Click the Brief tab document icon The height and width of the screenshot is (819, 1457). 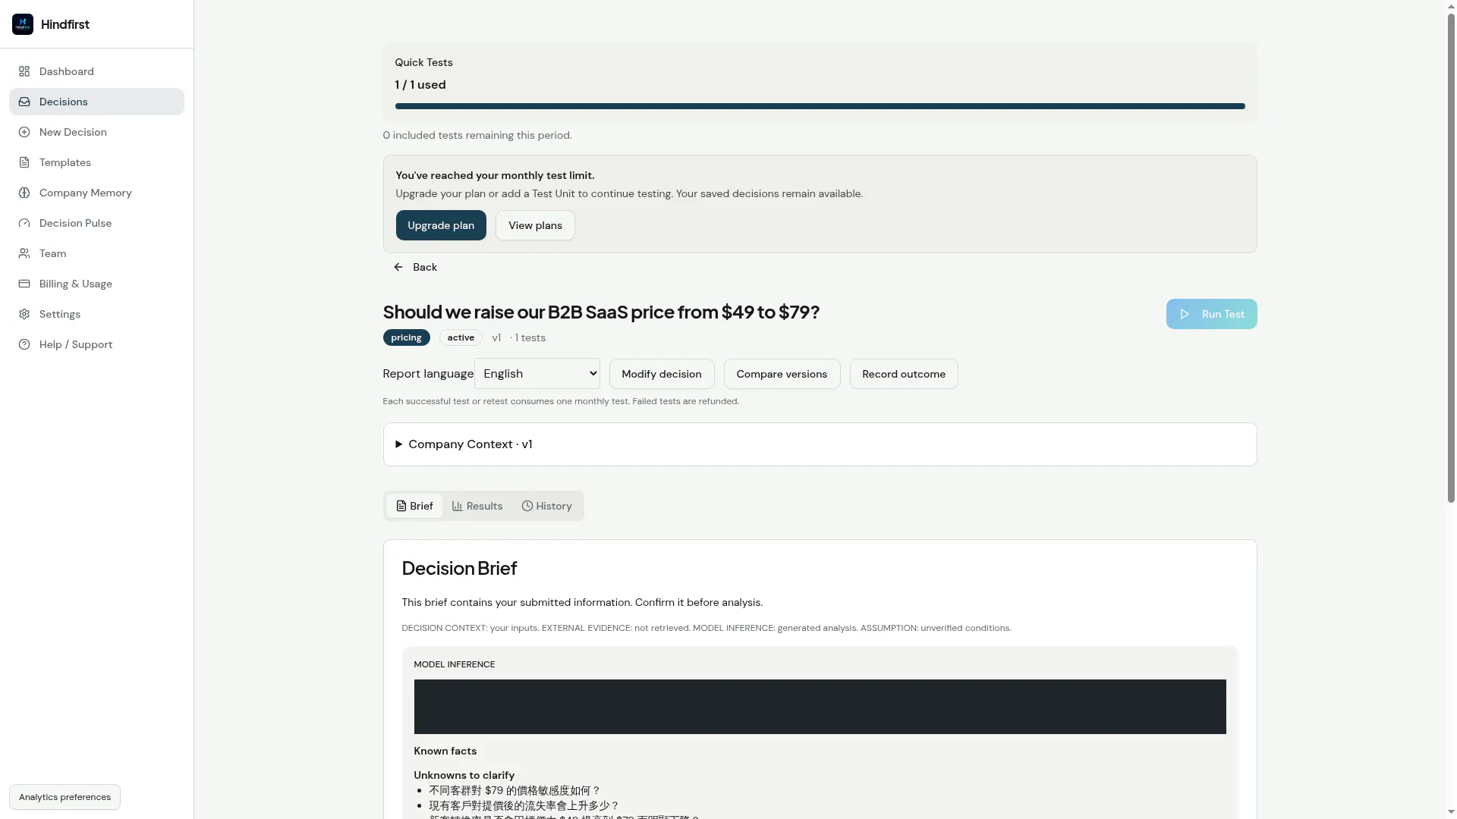tap(401, 506)
